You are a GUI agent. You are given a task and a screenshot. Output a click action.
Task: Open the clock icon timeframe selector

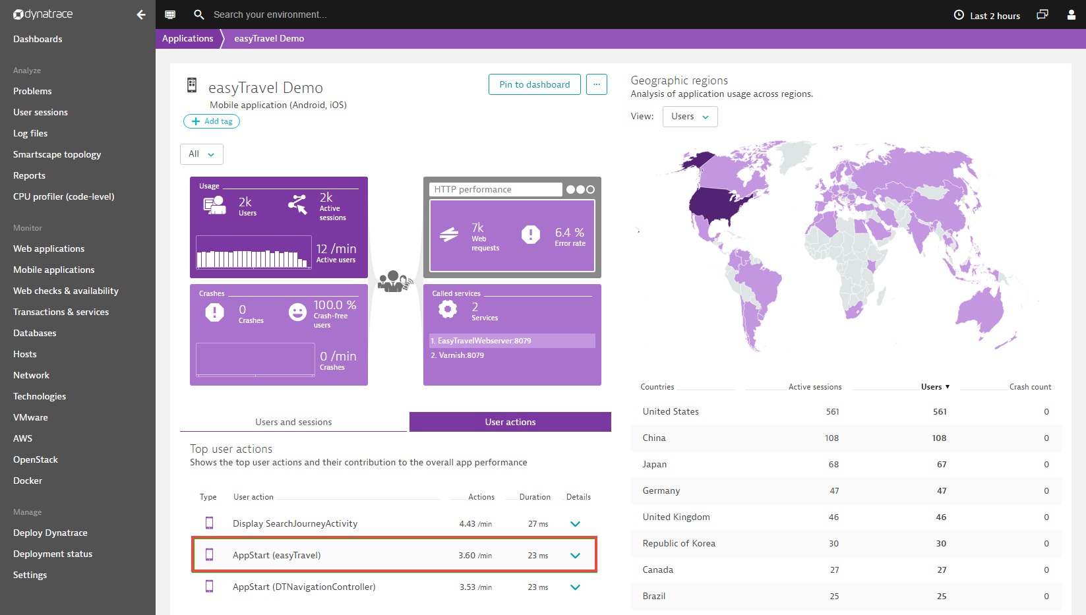coord(959,15)
